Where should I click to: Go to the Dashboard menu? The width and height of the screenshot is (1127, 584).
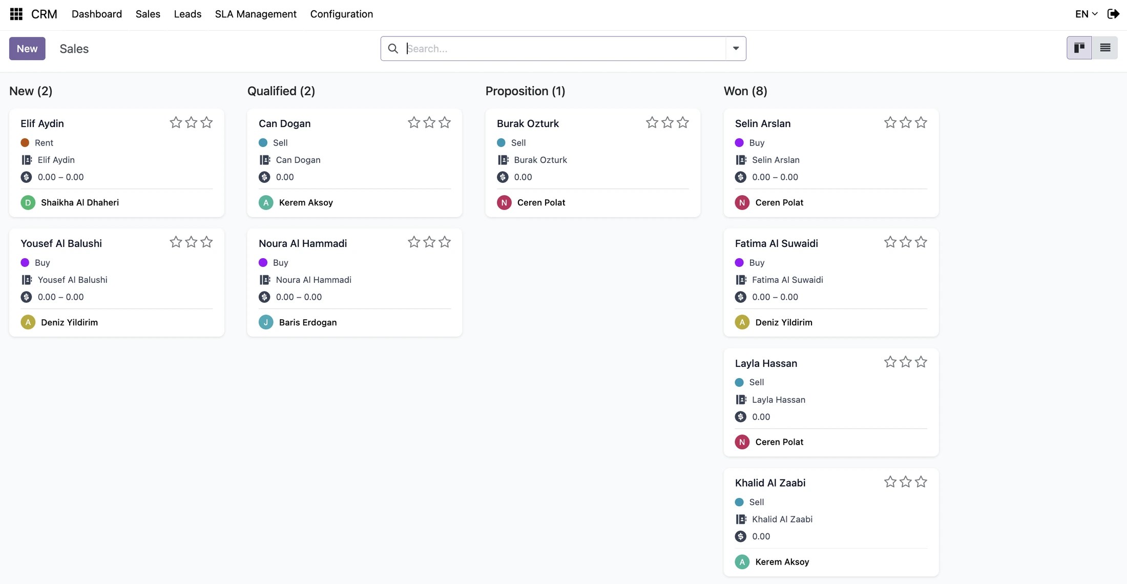tap(97, 14)
